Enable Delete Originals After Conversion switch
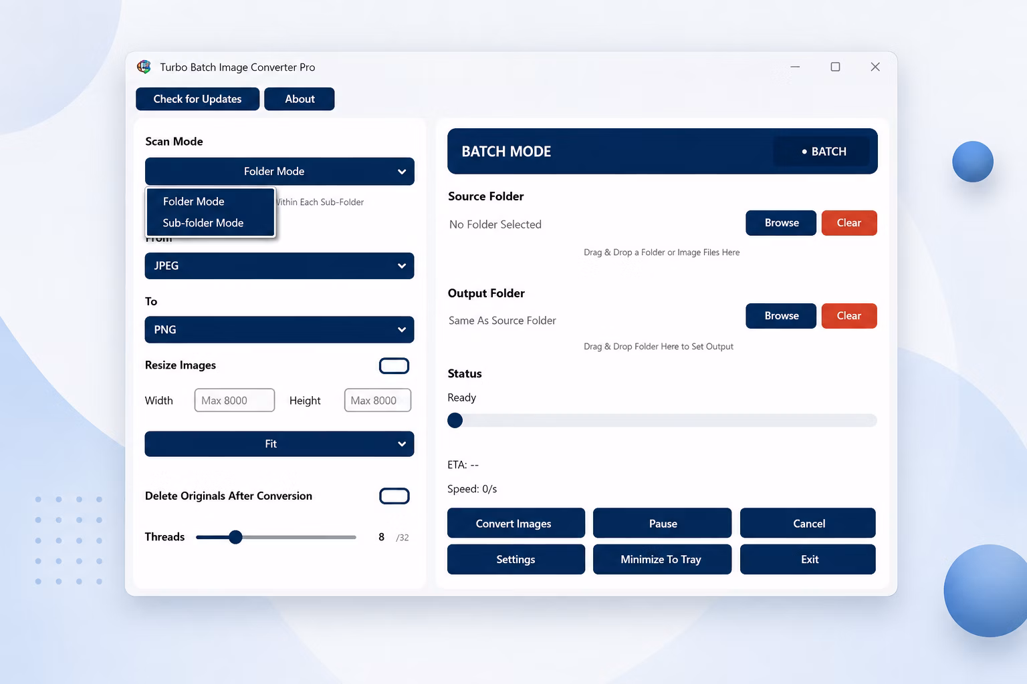The height and width of the screenshot is (684, 1027). click(394, 496)
